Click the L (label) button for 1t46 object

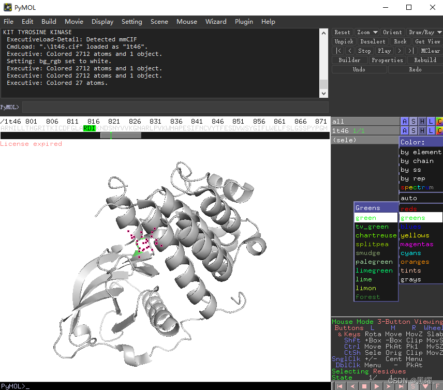tap(431, 130)
